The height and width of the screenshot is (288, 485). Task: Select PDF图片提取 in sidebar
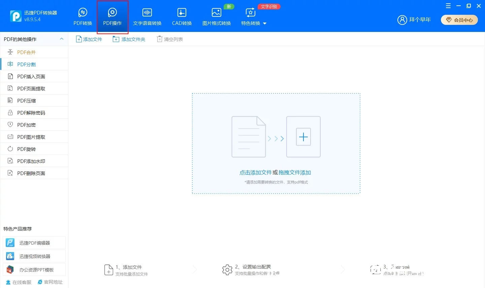pos(34,137)
